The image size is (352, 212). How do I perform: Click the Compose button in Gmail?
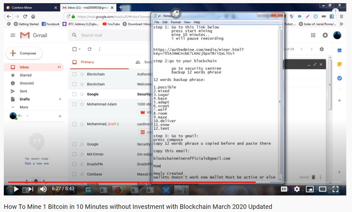click(x=24, y=53)
